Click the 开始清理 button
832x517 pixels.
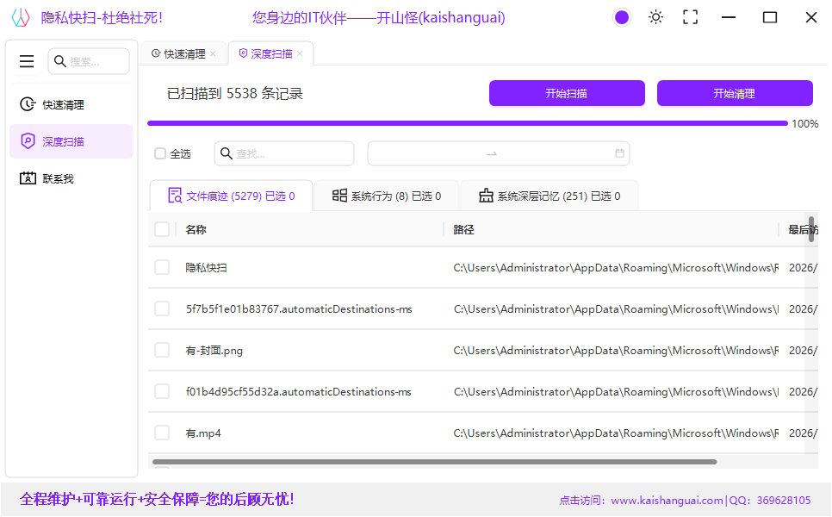735,93
